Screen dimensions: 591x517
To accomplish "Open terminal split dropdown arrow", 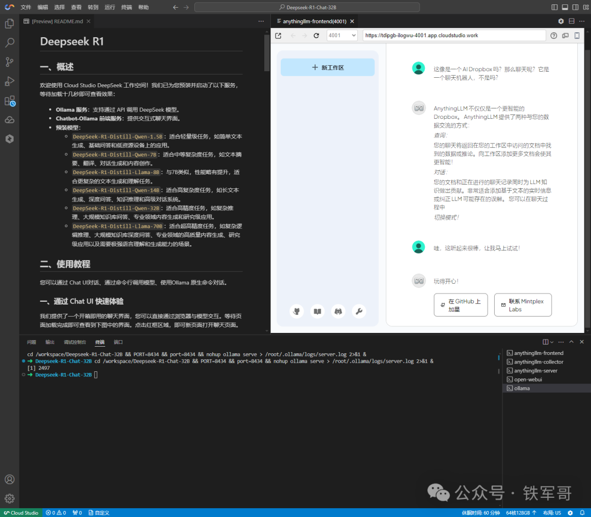I will click(552, 342).
